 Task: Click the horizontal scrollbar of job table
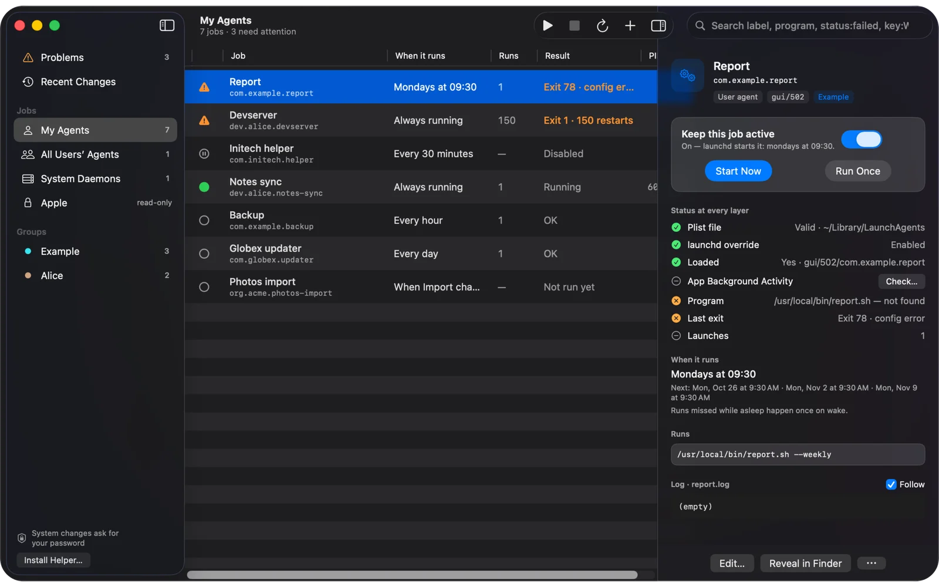[x=412, y=575]
